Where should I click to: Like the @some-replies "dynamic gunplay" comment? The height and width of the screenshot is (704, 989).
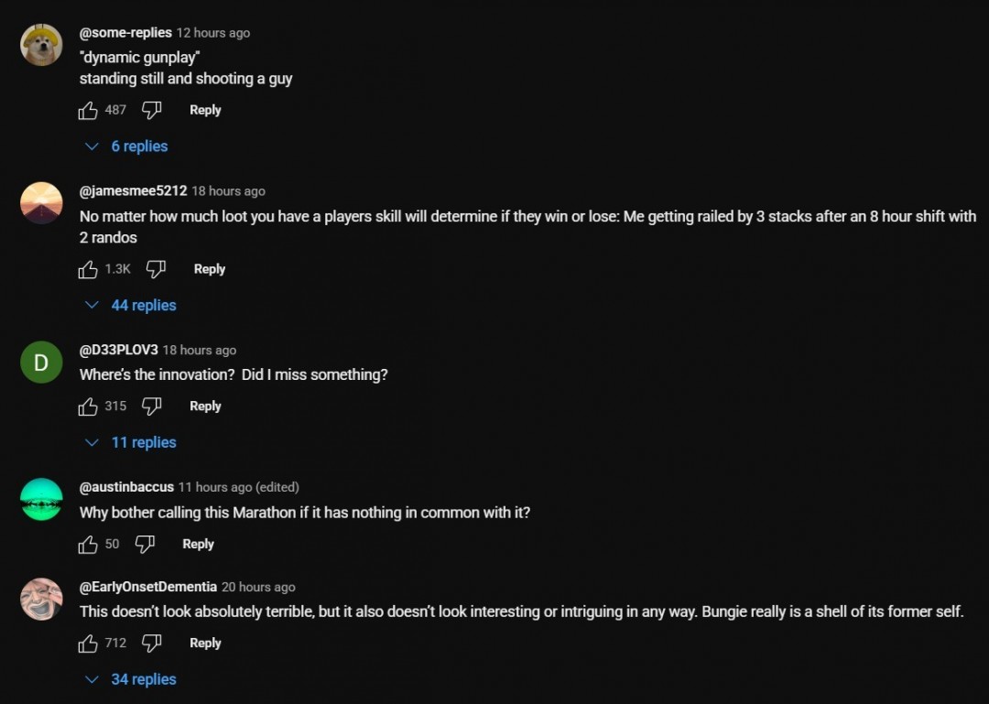[x=88, y=111]
